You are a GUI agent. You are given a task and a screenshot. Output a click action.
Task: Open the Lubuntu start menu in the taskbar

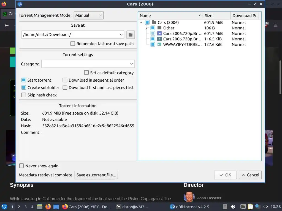pos(4,207)
